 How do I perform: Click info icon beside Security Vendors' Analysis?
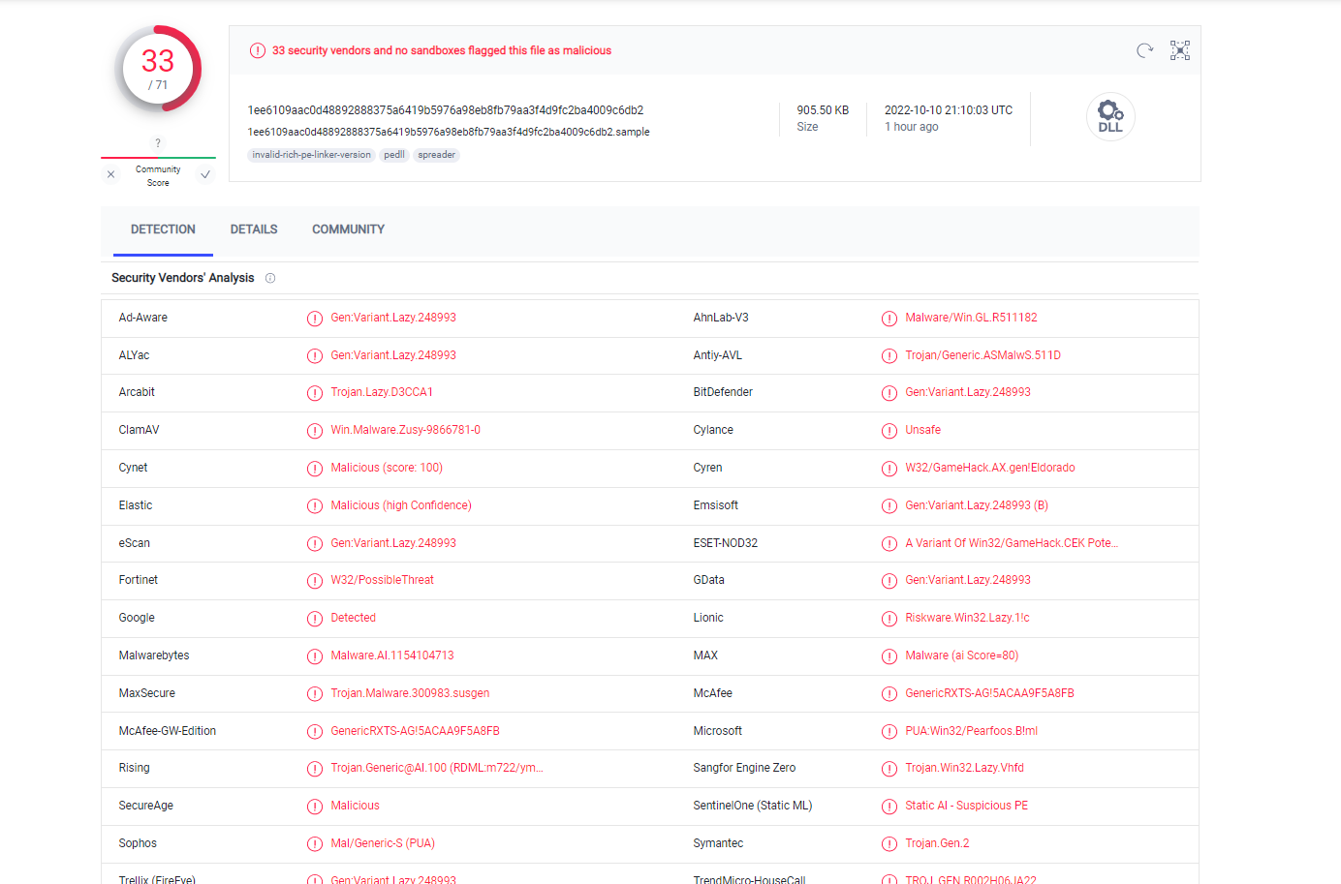point(270,278)
